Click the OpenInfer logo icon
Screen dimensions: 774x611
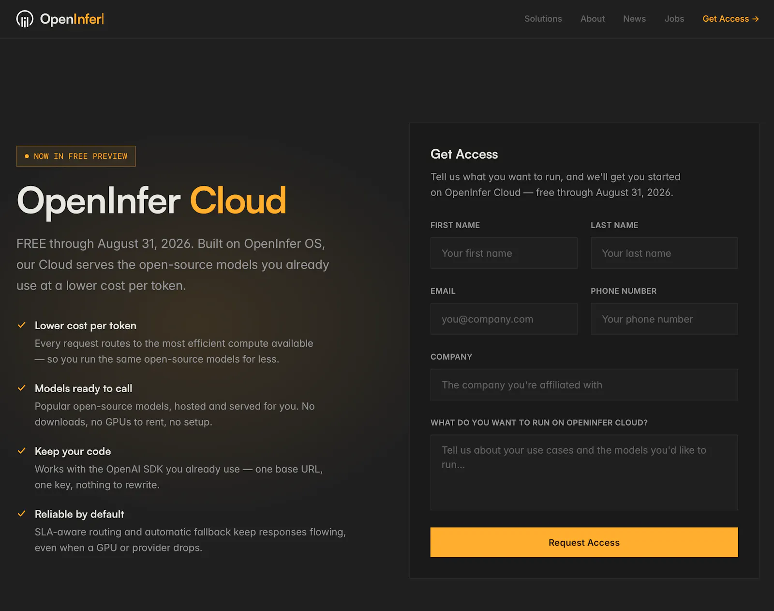(x=25, y=19)
